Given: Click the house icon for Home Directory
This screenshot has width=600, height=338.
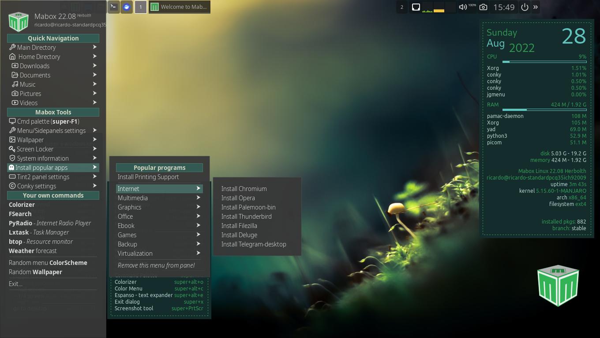Looking at the screenshot, I should coord(12,56).
